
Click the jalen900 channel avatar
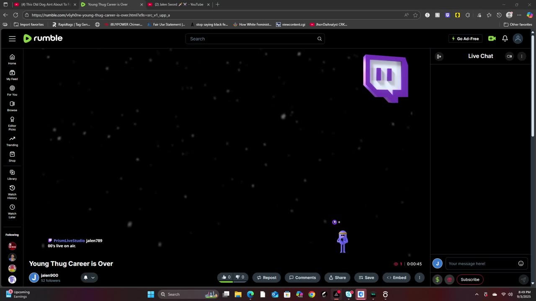point(34,278)
